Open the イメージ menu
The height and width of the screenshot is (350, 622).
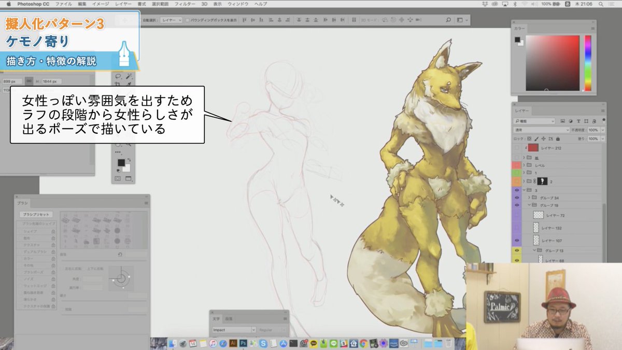100,4
